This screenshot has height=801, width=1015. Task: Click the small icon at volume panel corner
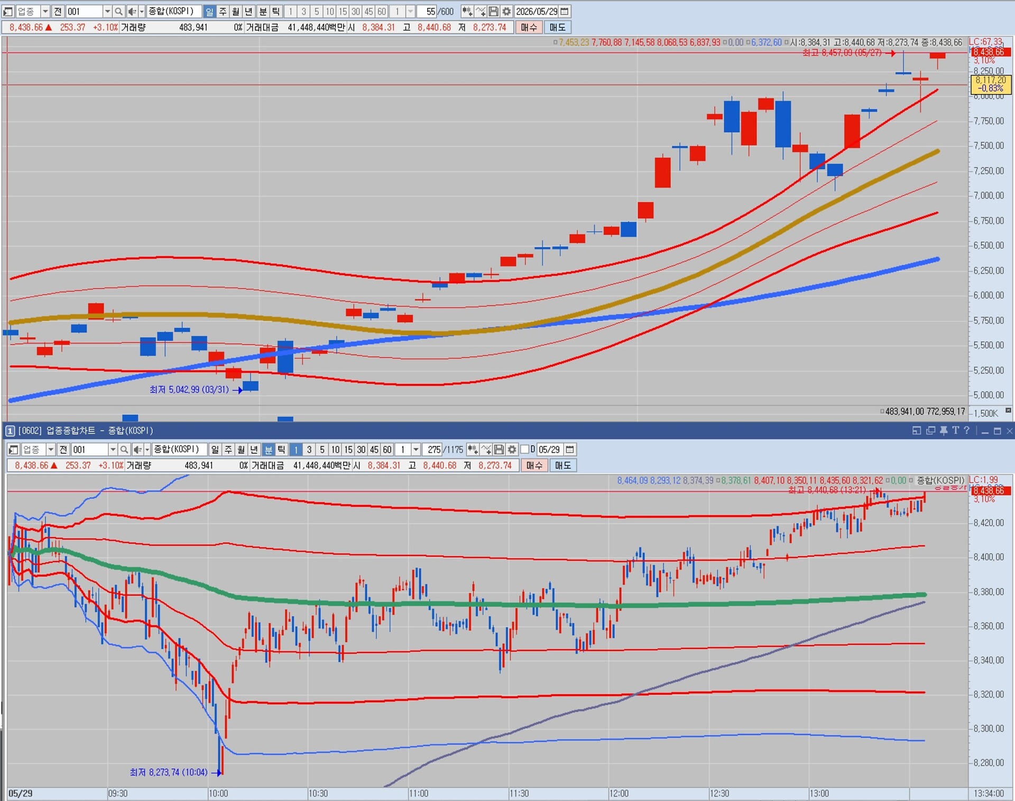coord(1008,411)
